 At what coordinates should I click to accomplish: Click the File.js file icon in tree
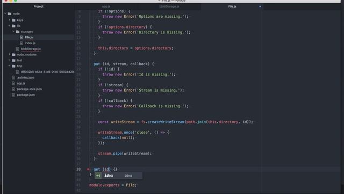pos(21,37)
